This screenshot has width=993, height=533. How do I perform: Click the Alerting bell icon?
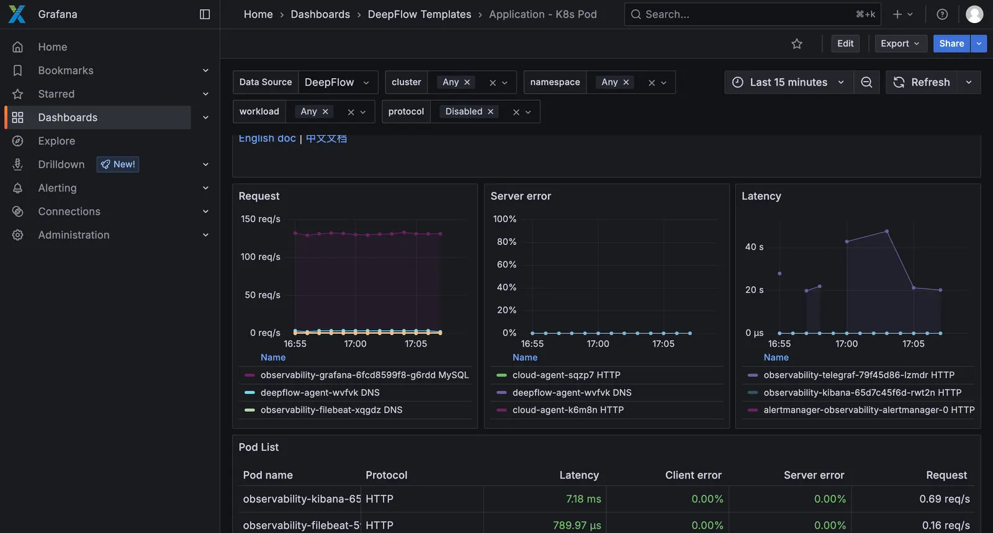tap(17, 188)
